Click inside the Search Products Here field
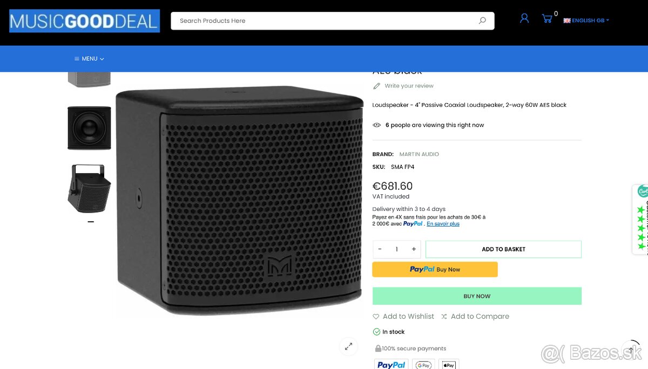The width and height of the screenshot is (648, 369). pyautogui.click(x=324, y=20)
